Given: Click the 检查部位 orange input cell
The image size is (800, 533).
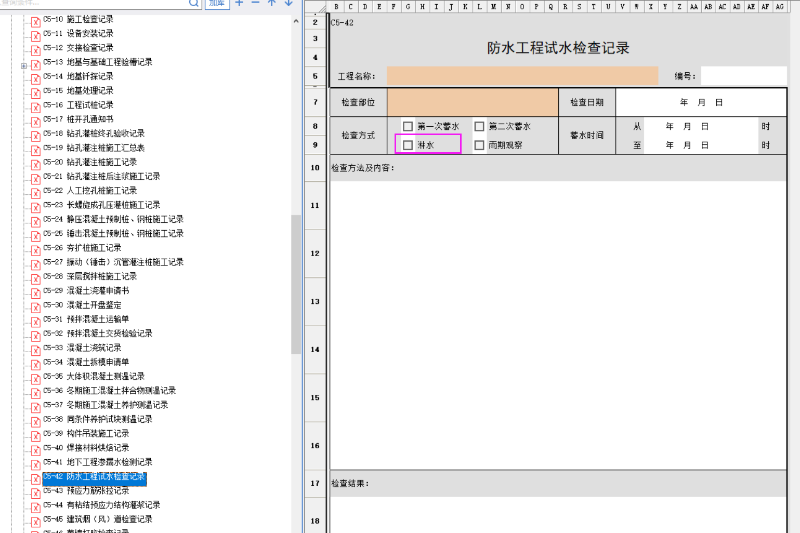Looking at the screenshot, I should pyautogui.click(x=473, y=102).
